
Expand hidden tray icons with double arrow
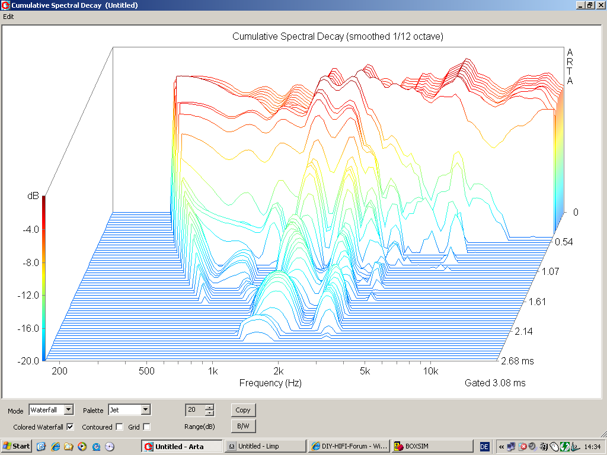(x=501, y=446)
